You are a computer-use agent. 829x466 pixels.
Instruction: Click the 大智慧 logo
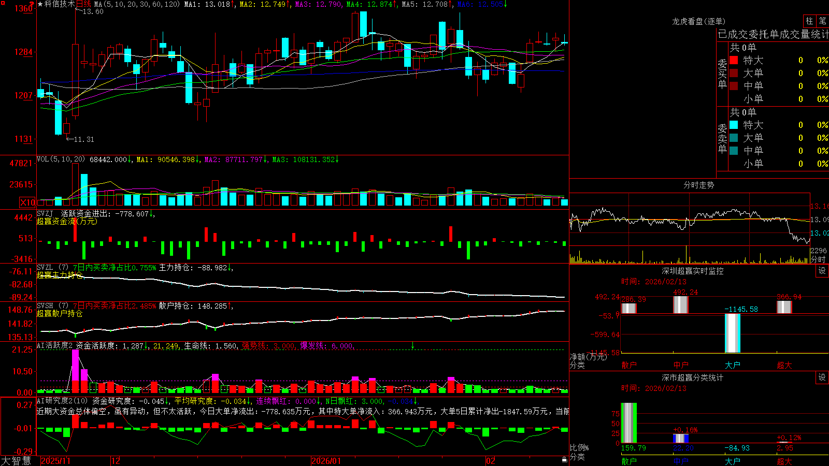pyautogui.click(x=16, y=460)
